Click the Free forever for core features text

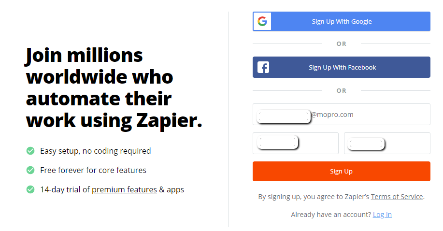[93, 170]
